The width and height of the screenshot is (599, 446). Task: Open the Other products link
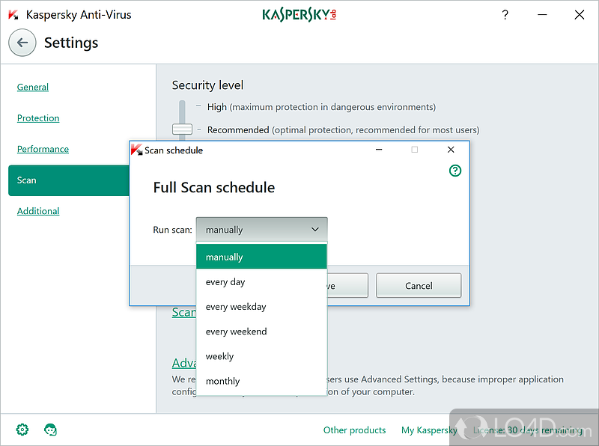point(354,430)
